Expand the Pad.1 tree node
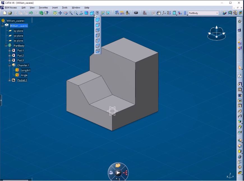The width and height of the screenshot is (244, 181). (10, 51)
